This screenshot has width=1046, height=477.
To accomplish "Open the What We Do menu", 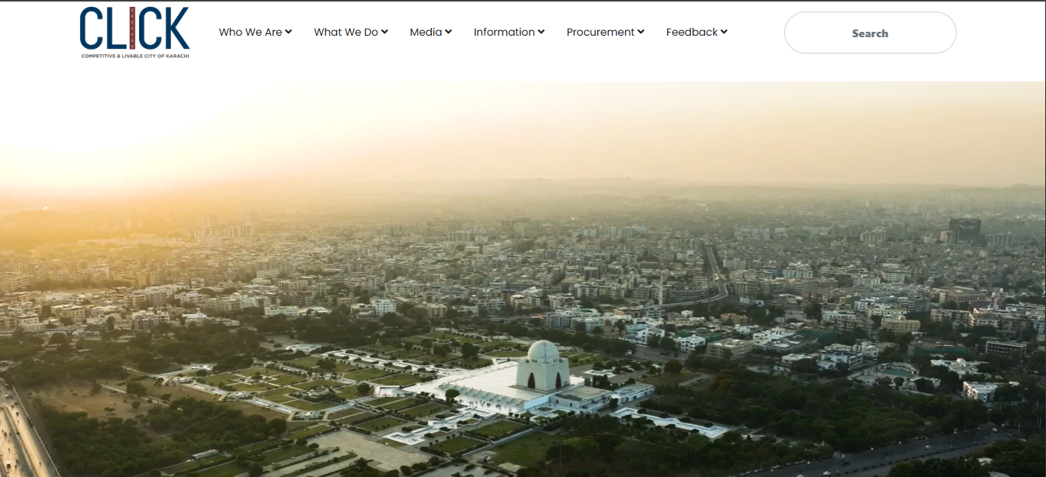I will [x=350, y=32].
